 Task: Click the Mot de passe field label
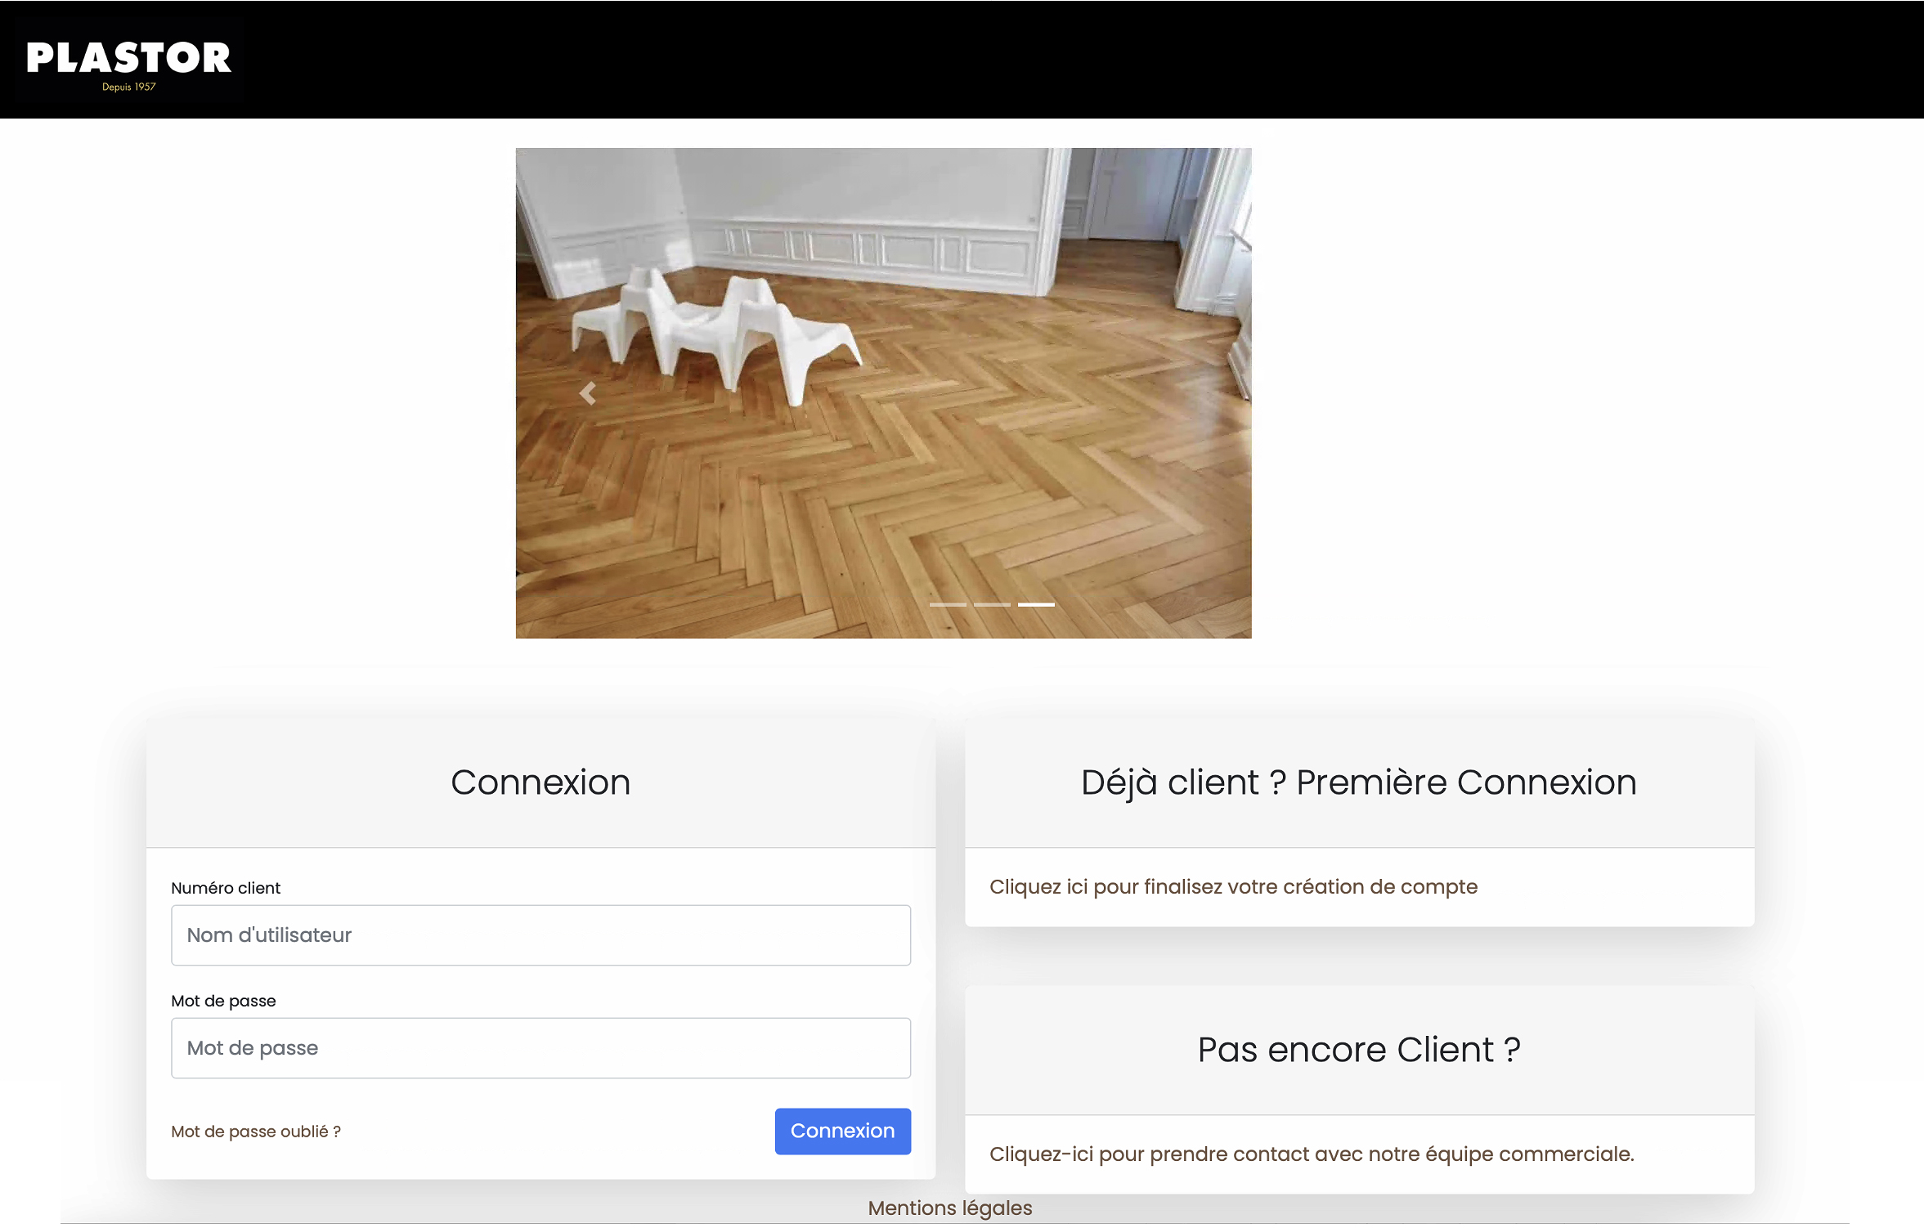coord(223,1001)
